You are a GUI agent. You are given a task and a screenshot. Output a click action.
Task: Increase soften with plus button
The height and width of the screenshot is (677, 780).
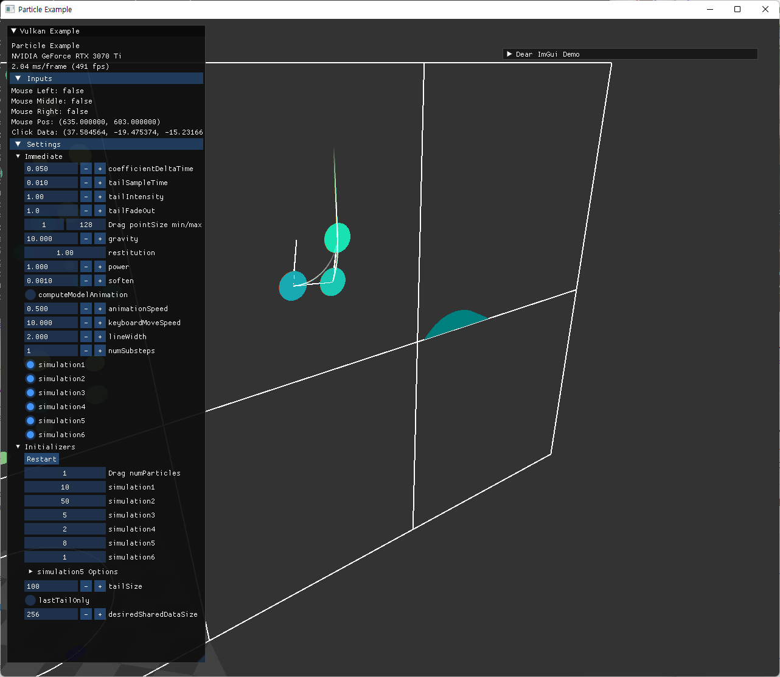point(100,281)
